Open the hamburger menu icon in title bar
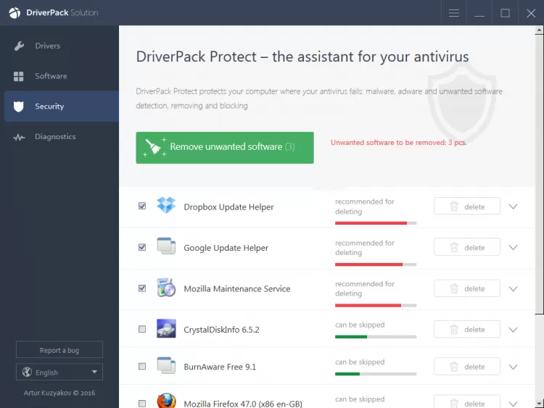 (x=454, y=13)
